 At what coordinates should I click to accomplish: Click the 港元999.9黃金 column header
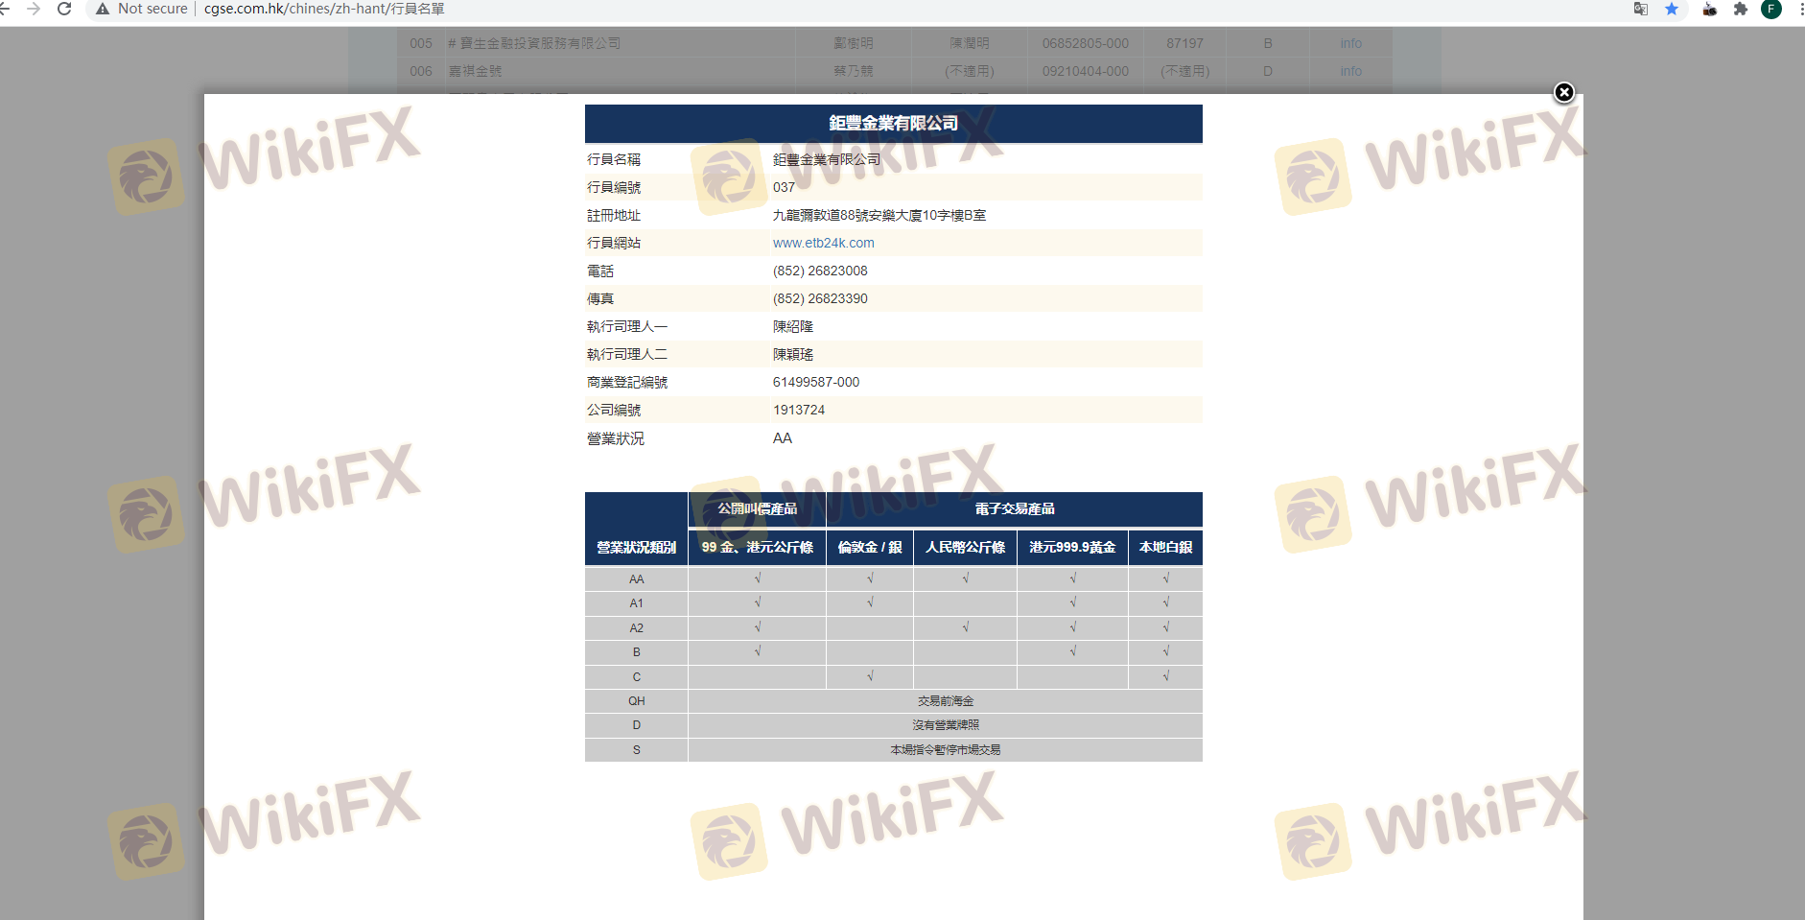tap(1072, 547)
